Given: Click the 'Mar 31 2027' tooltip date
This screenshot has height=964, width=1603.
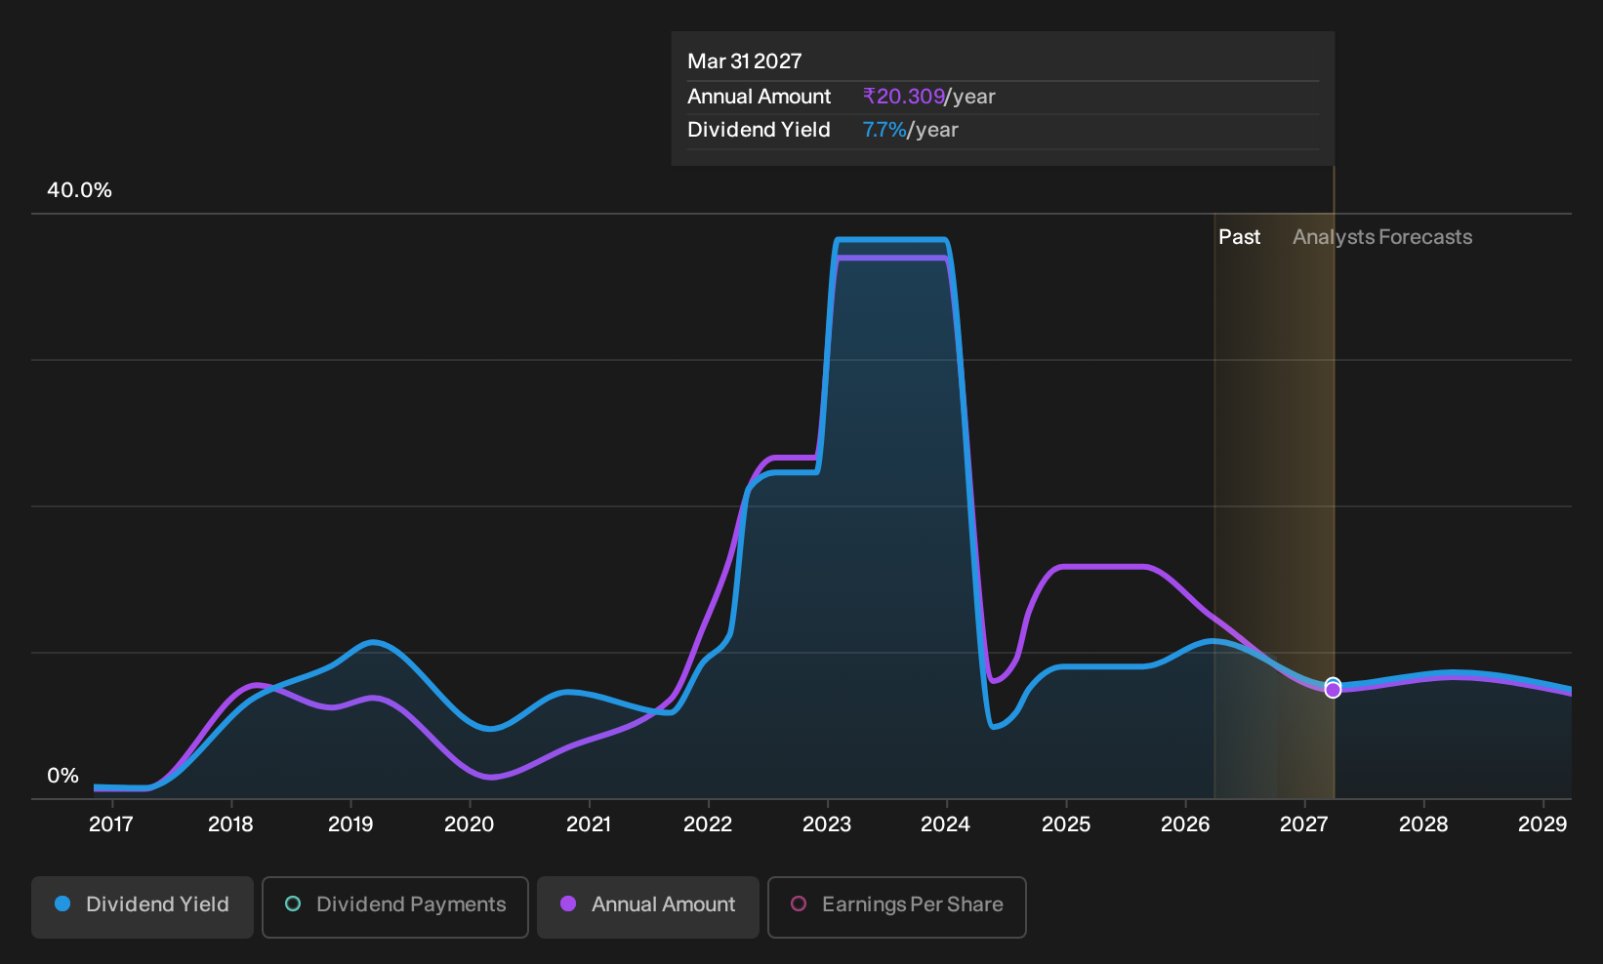Looking at the screenshot, I should click(x=745, y=61).
